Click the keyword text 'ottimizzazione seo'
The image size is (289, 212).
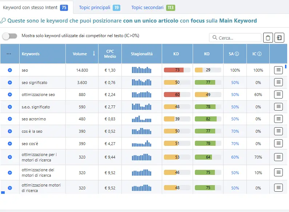(38, 95)
